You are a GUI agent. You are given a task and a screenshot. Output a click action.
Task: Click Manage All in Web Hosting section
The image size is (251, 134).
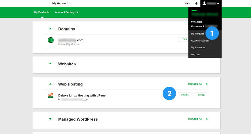click(195, 84)
